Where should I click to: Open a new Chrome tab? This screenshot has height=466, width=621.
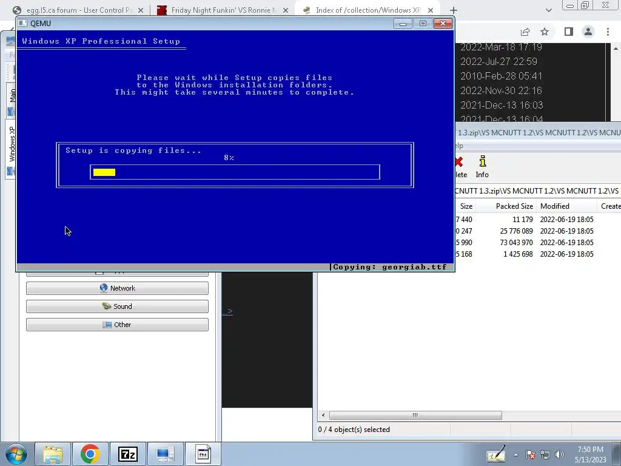click(x=454, y=10)
